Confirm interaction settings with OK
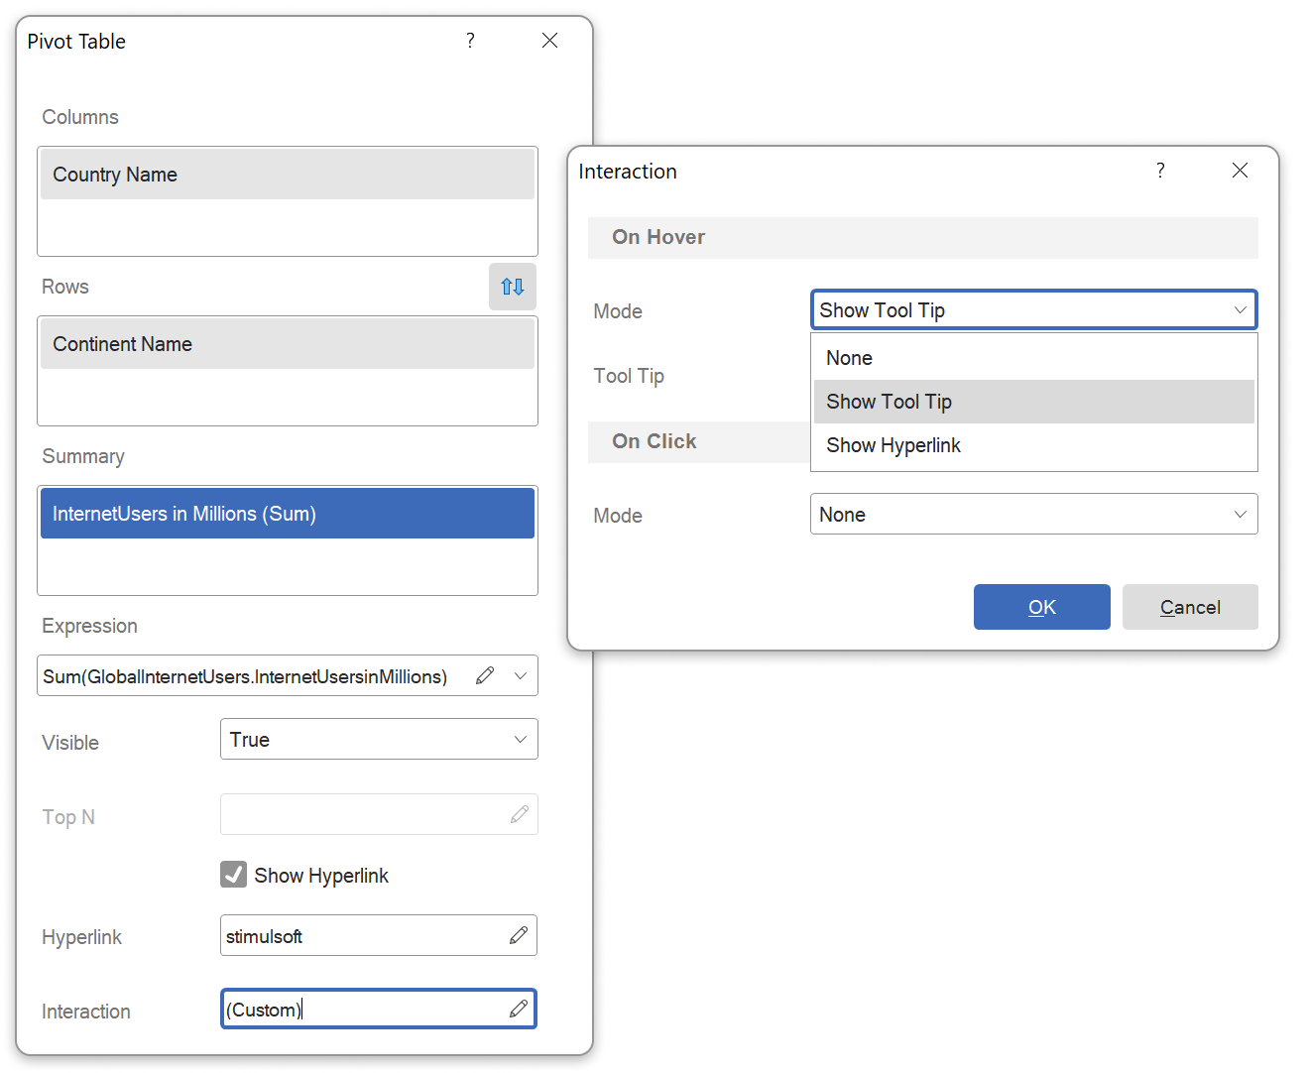 1041,607
